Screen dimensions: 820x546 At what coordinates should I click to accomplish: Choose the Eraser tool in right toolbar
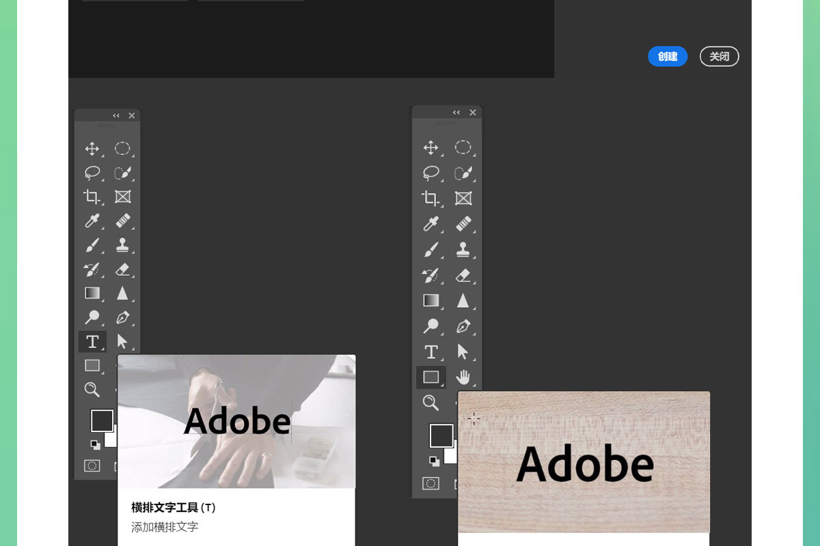click(x=463, y=275)
